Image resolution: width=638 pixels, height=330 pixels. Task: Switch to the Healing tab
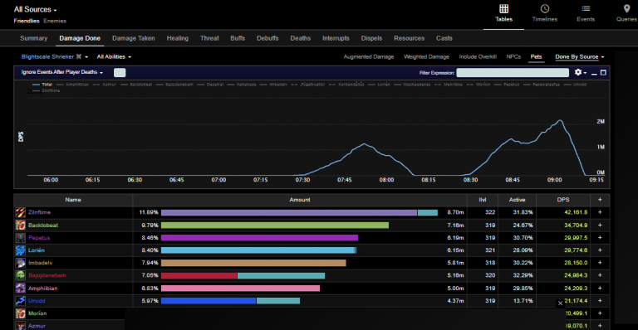coord(178,38)
